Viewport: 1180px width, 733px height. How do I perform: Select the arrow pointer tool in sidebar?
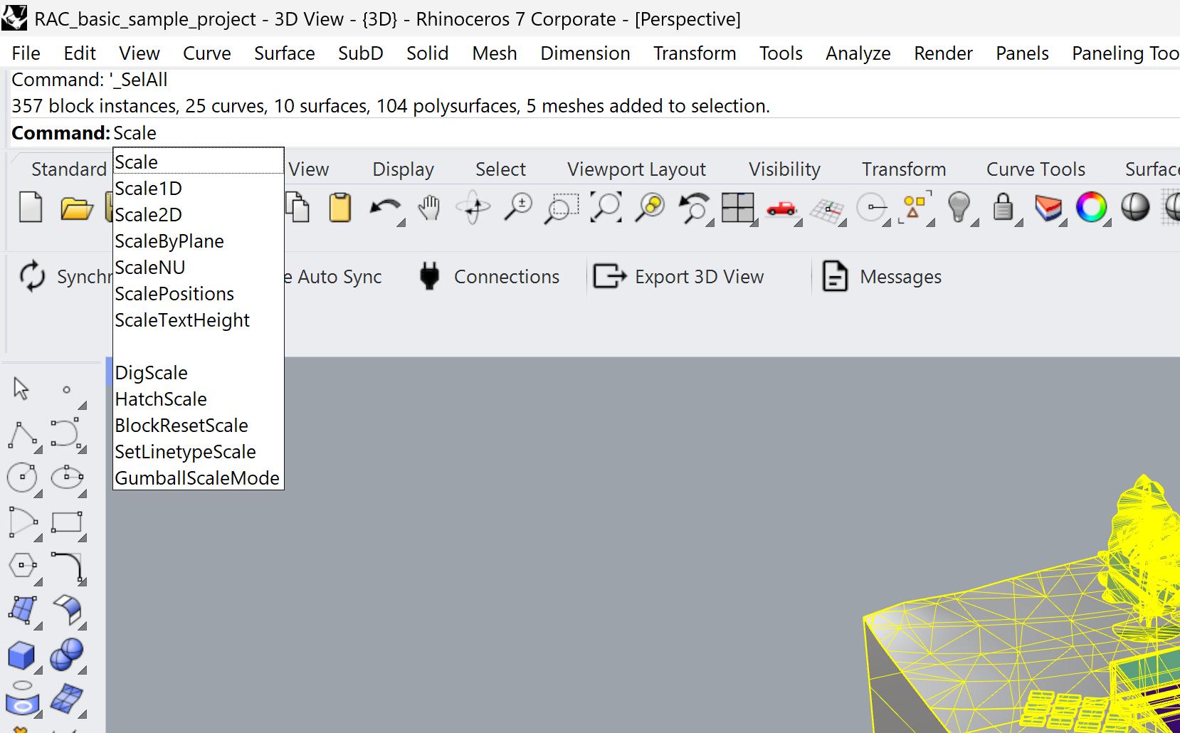(21, 389)
